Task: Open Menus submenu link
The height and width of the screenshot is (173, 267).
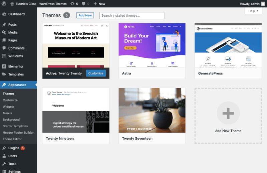Action: [x=7, y=113]
